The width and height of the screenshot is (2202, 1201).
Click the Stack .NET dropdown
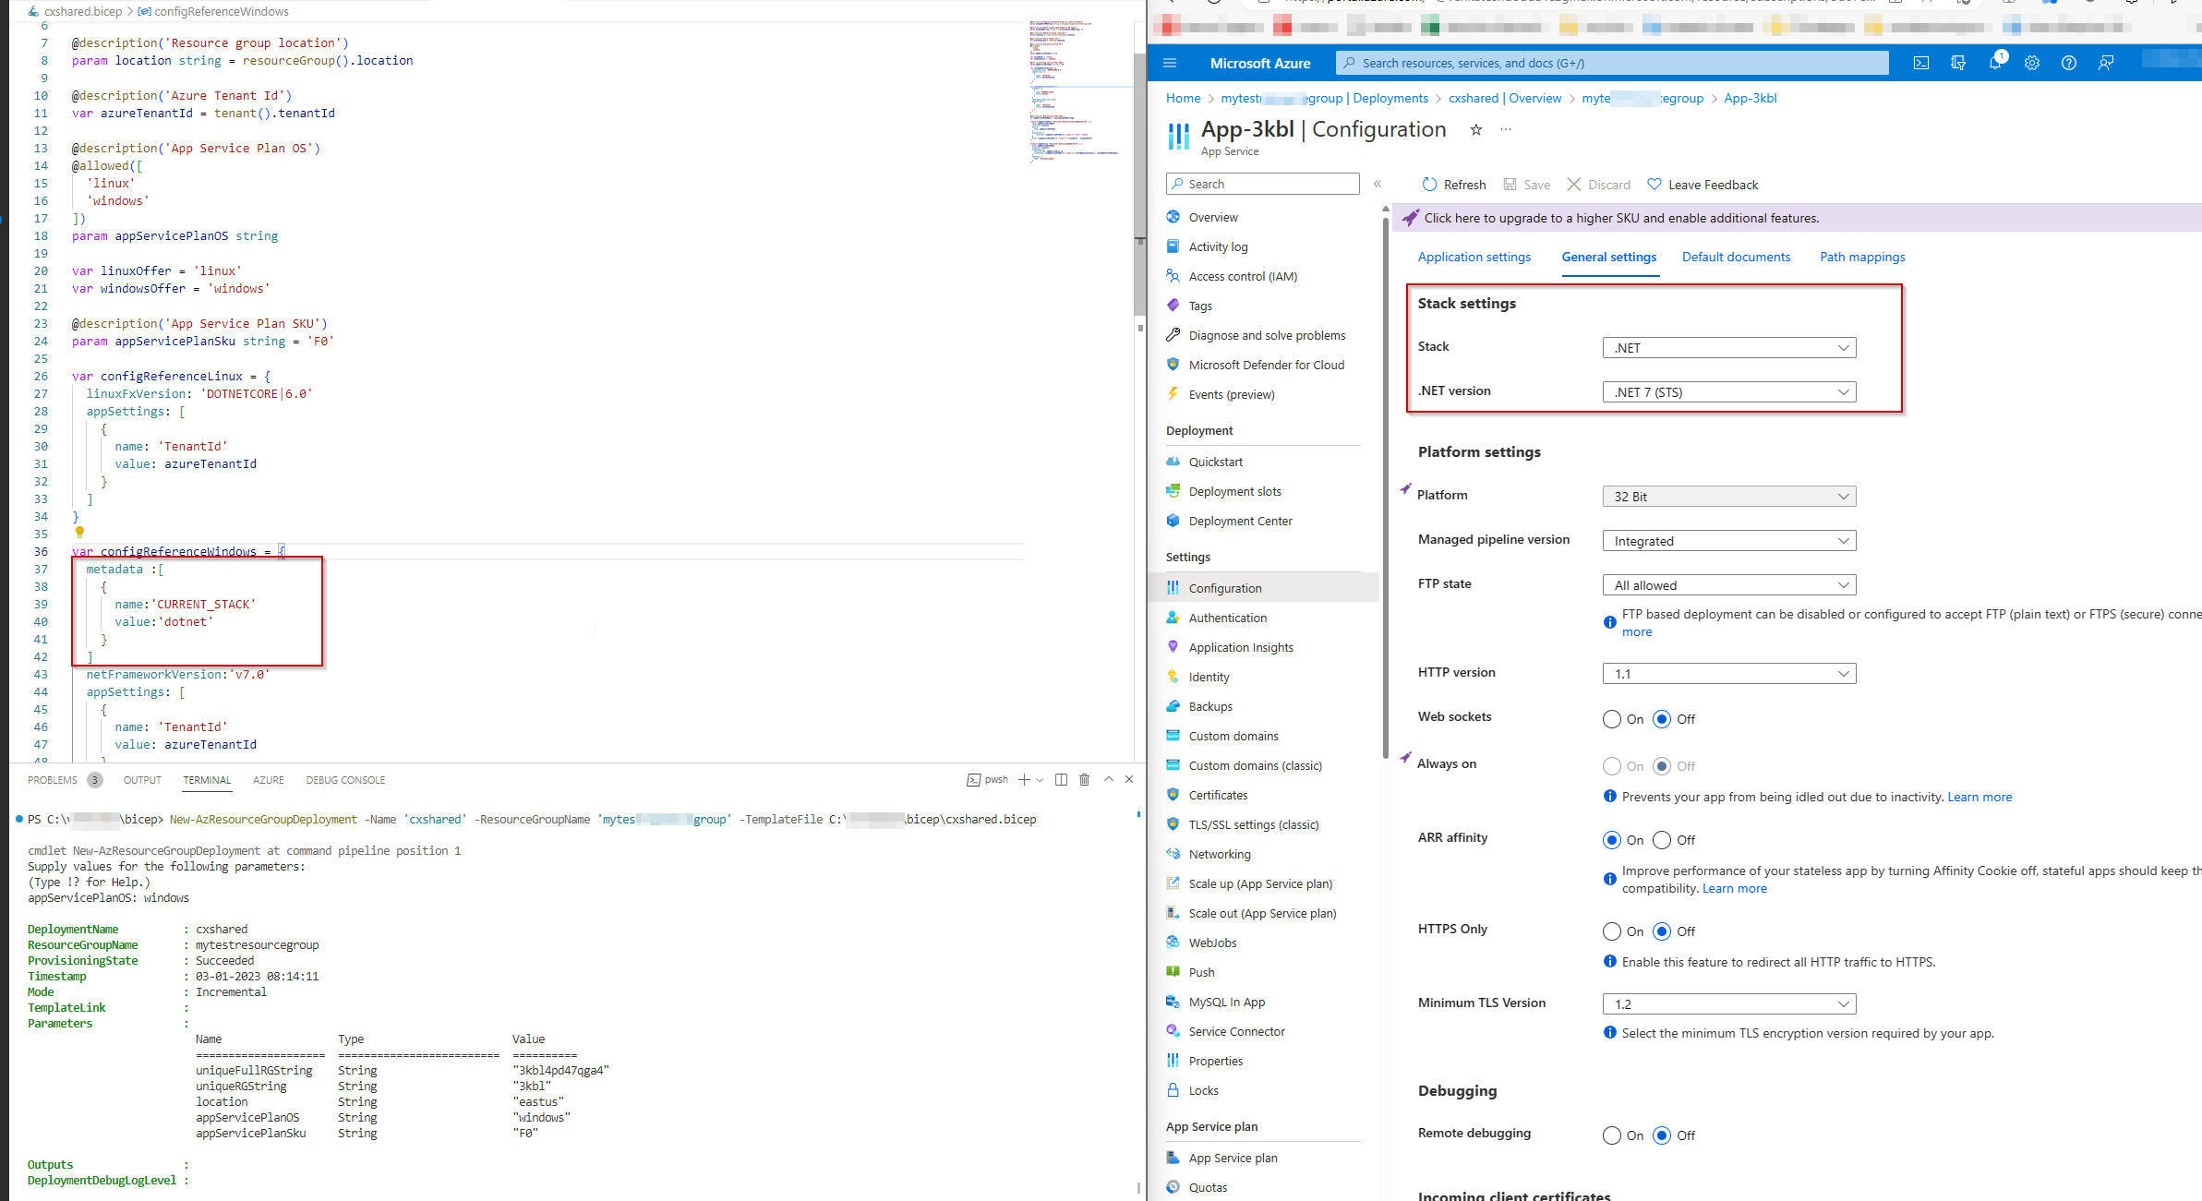1727,348
